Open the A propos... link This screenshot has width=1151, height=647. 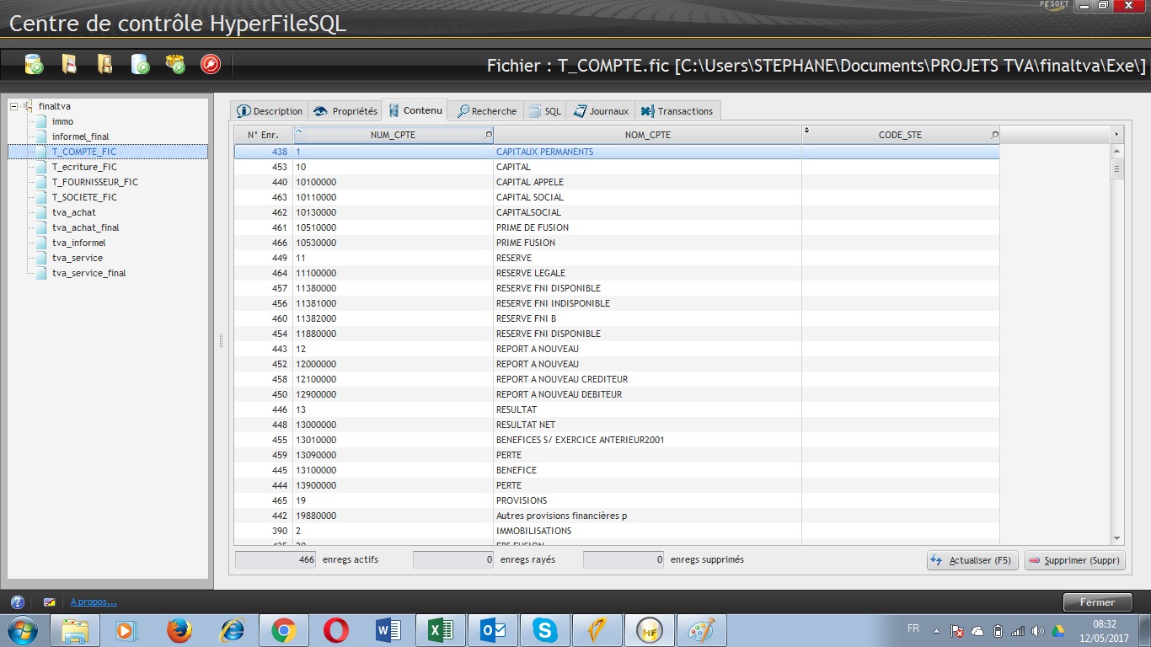pos(94,602)
